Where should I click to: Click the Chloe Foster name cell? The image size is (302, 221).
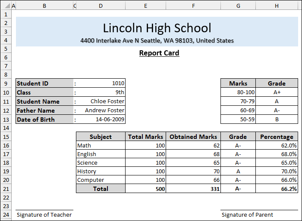coord(101,101)
